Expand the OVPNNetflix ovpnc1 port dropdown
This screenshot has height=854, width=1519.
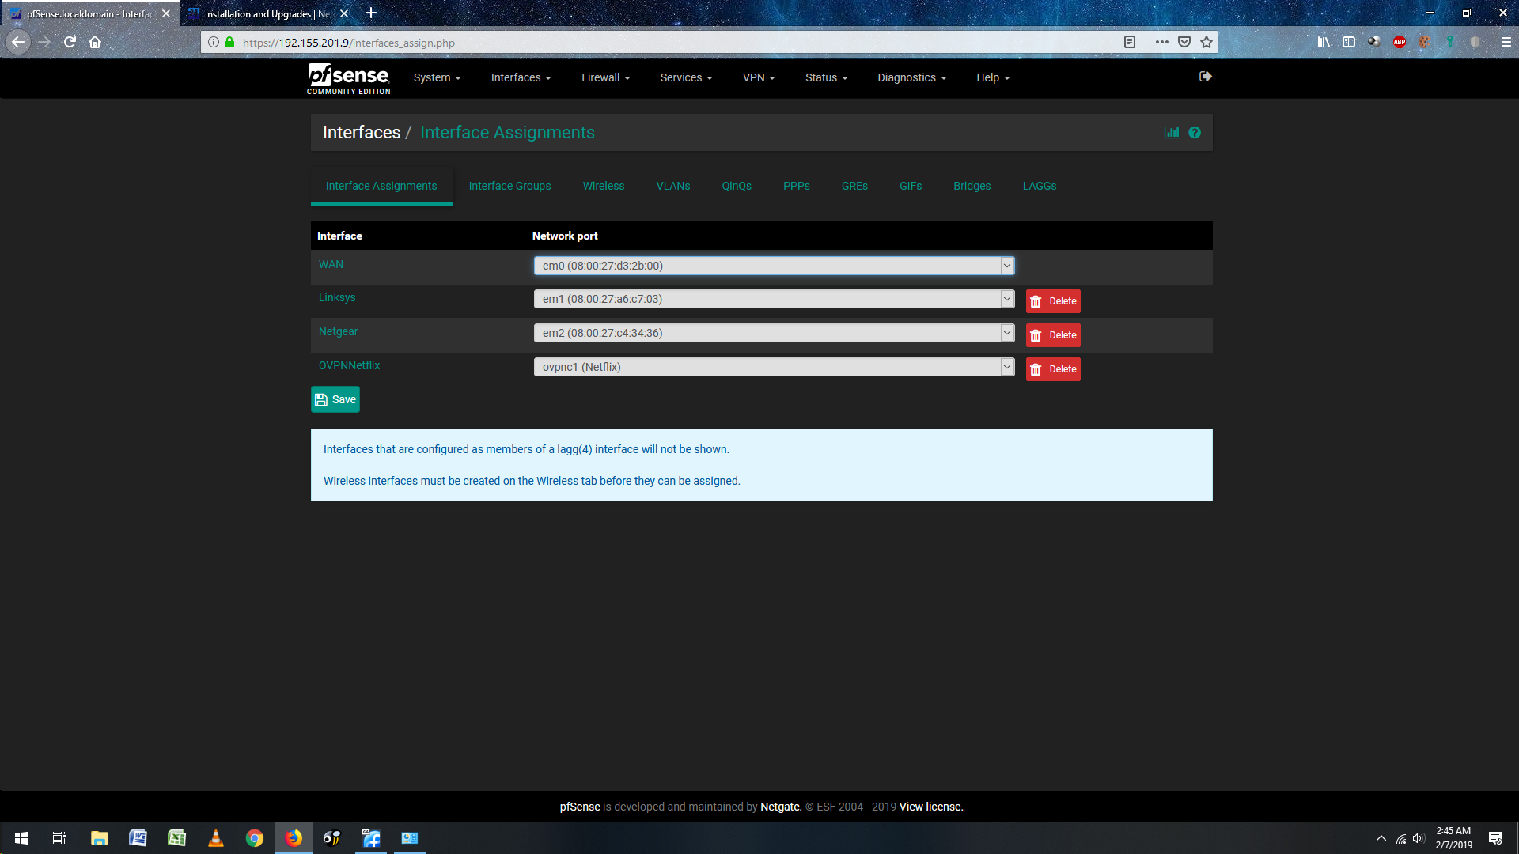(x=773, y=367)
